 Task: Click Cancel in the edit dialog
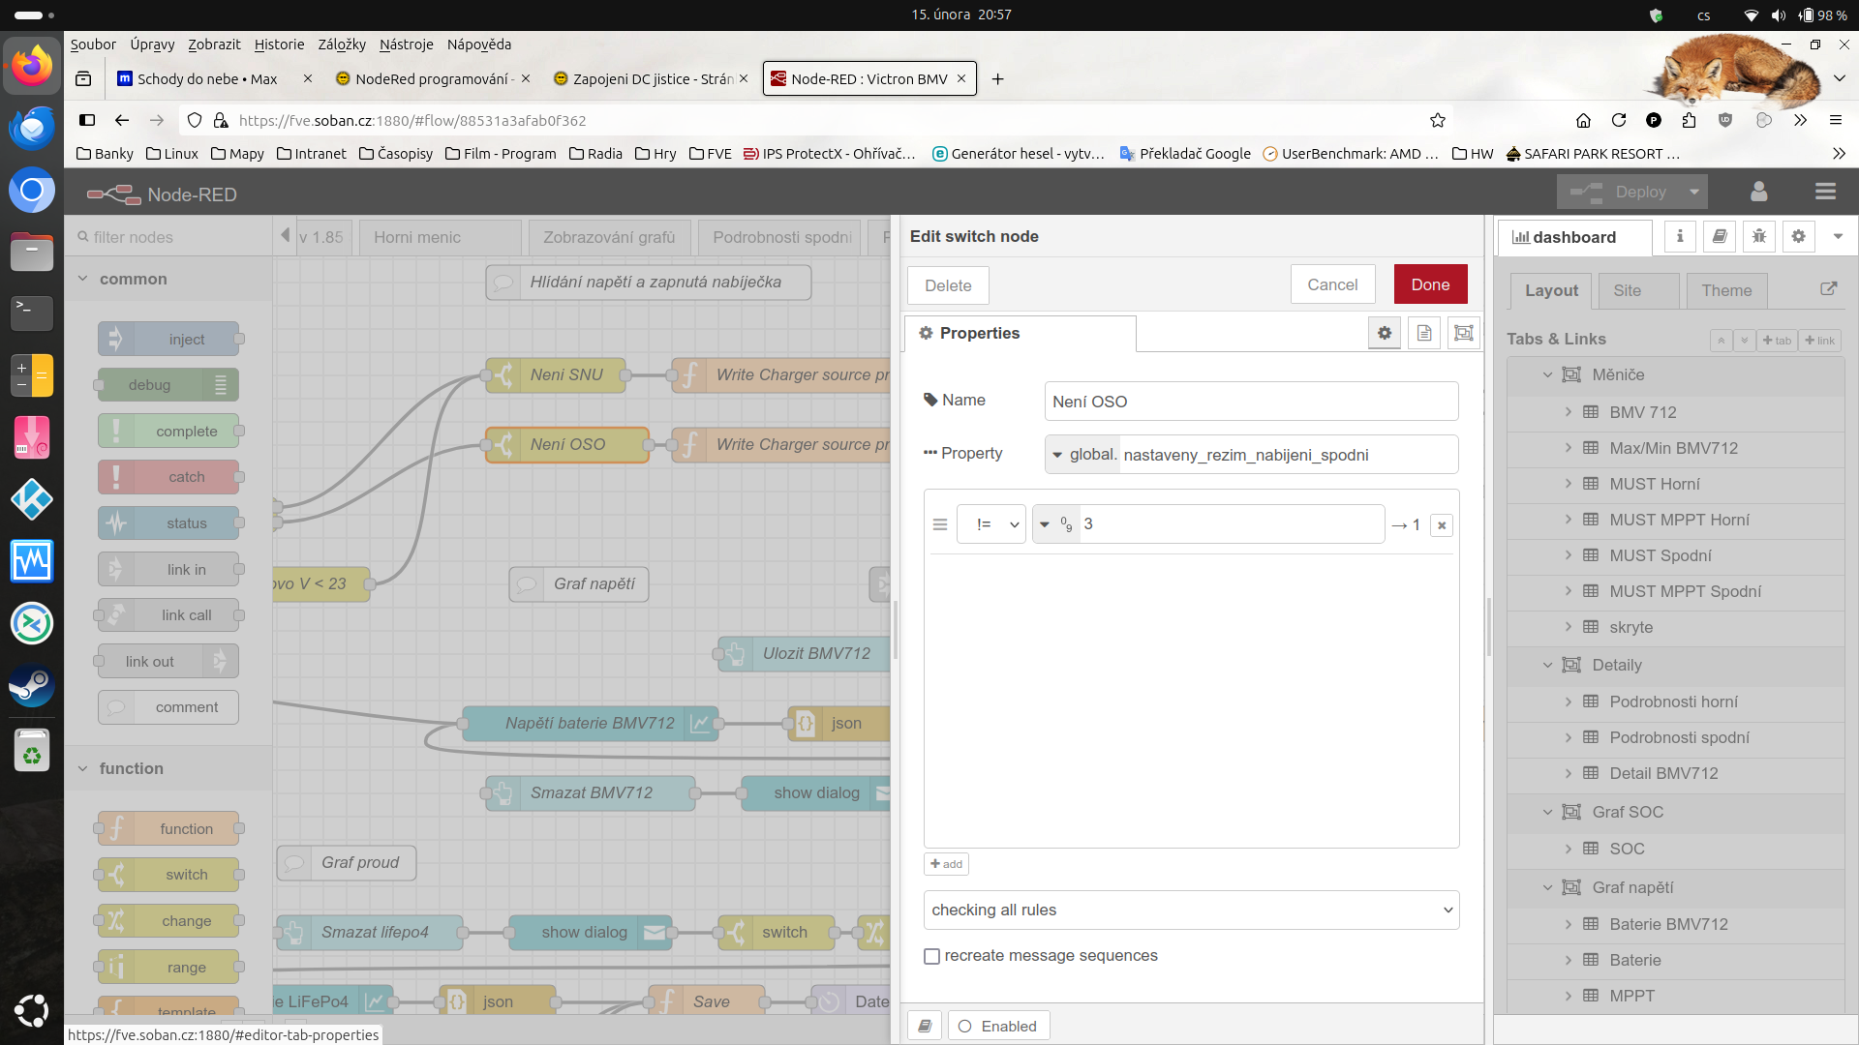1332,284
